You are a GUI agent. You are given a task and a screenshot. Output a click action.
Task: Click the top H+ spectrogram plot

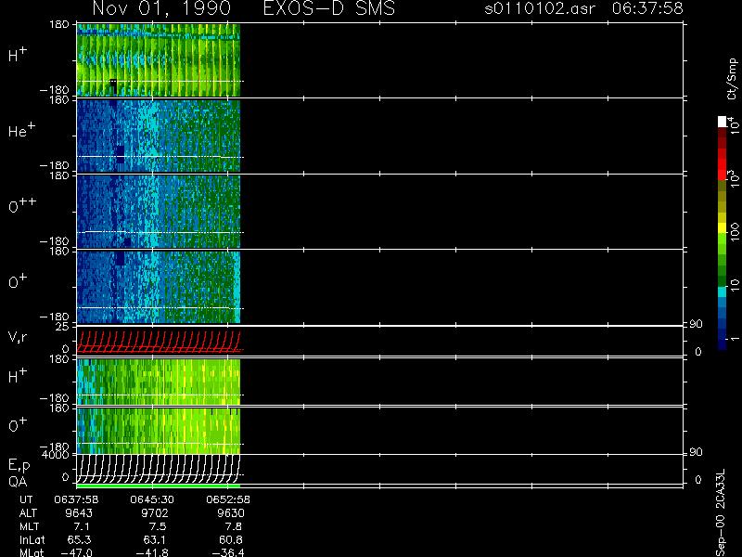pyautogui.click(x=159, y=60)
